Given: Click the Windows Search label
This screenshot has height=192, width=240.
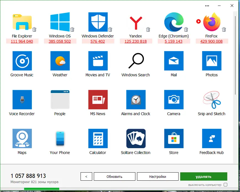Looking at the screenshot, I should tap(136, 75).
